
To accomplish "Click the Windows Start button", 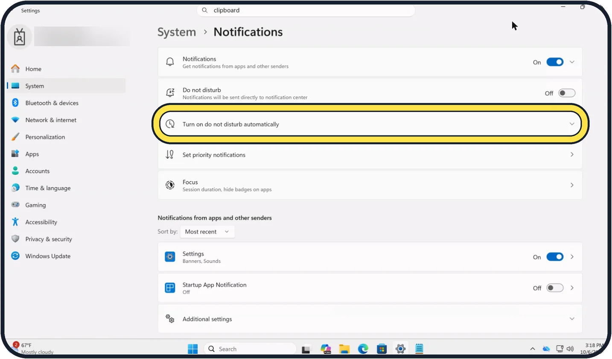I will 193,349.
